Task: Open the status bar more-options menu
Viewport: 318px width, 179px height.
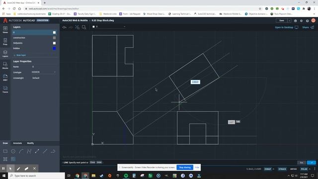Action: point(315,169)
